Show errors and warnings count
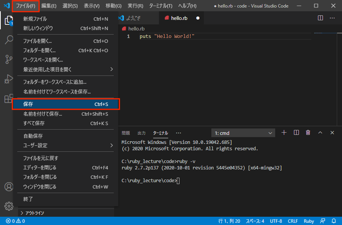This screenshot has height=225, width=342. tap(15, 221)
